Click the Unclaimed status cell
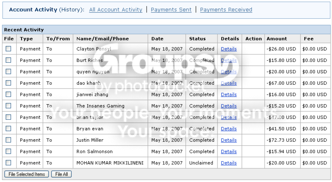 click(x=201, y=163)
